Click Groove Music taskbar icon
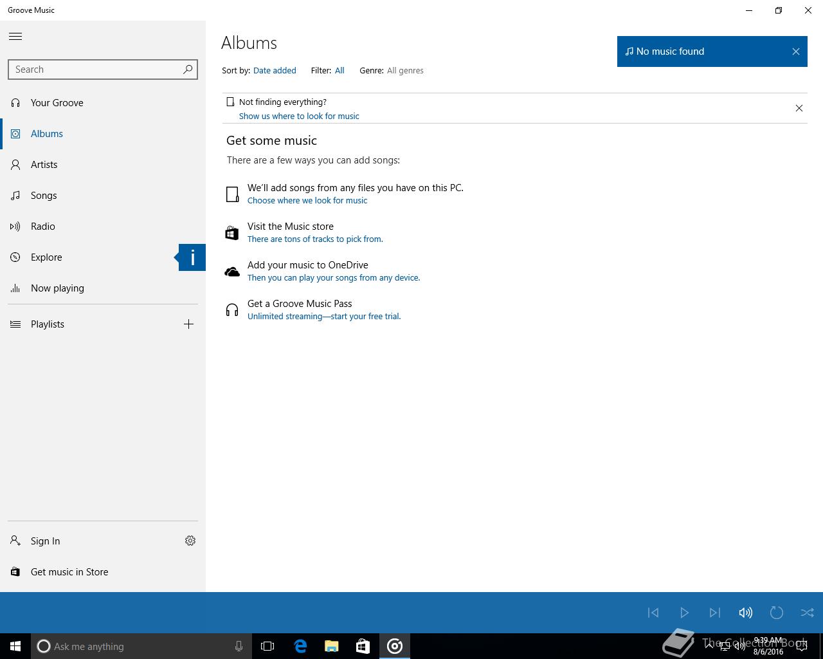This screenshot has height=659, width=823. (x=395, y=646)
